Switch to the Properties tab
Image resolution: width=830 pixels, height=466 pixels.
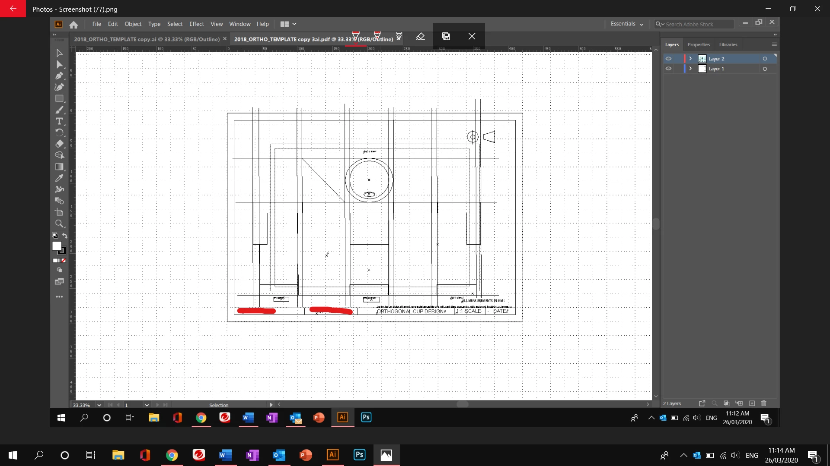(699, 44)
